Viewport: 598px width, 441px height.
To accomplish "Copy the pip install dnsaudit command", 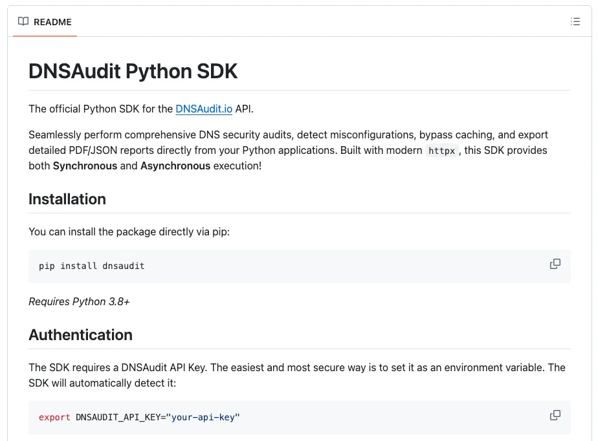I will pos(555,264).
